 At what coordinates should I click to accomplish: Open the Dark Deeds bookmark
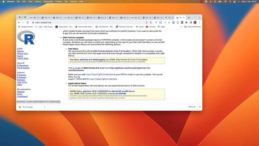[x=64, y=27]
